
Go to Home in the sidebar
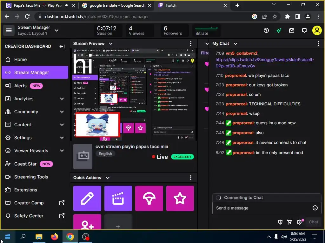click(35, 59)
